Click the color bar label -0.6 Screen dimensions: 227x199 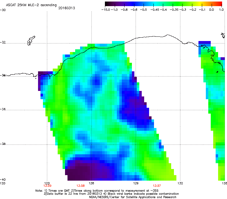(134, 10)
